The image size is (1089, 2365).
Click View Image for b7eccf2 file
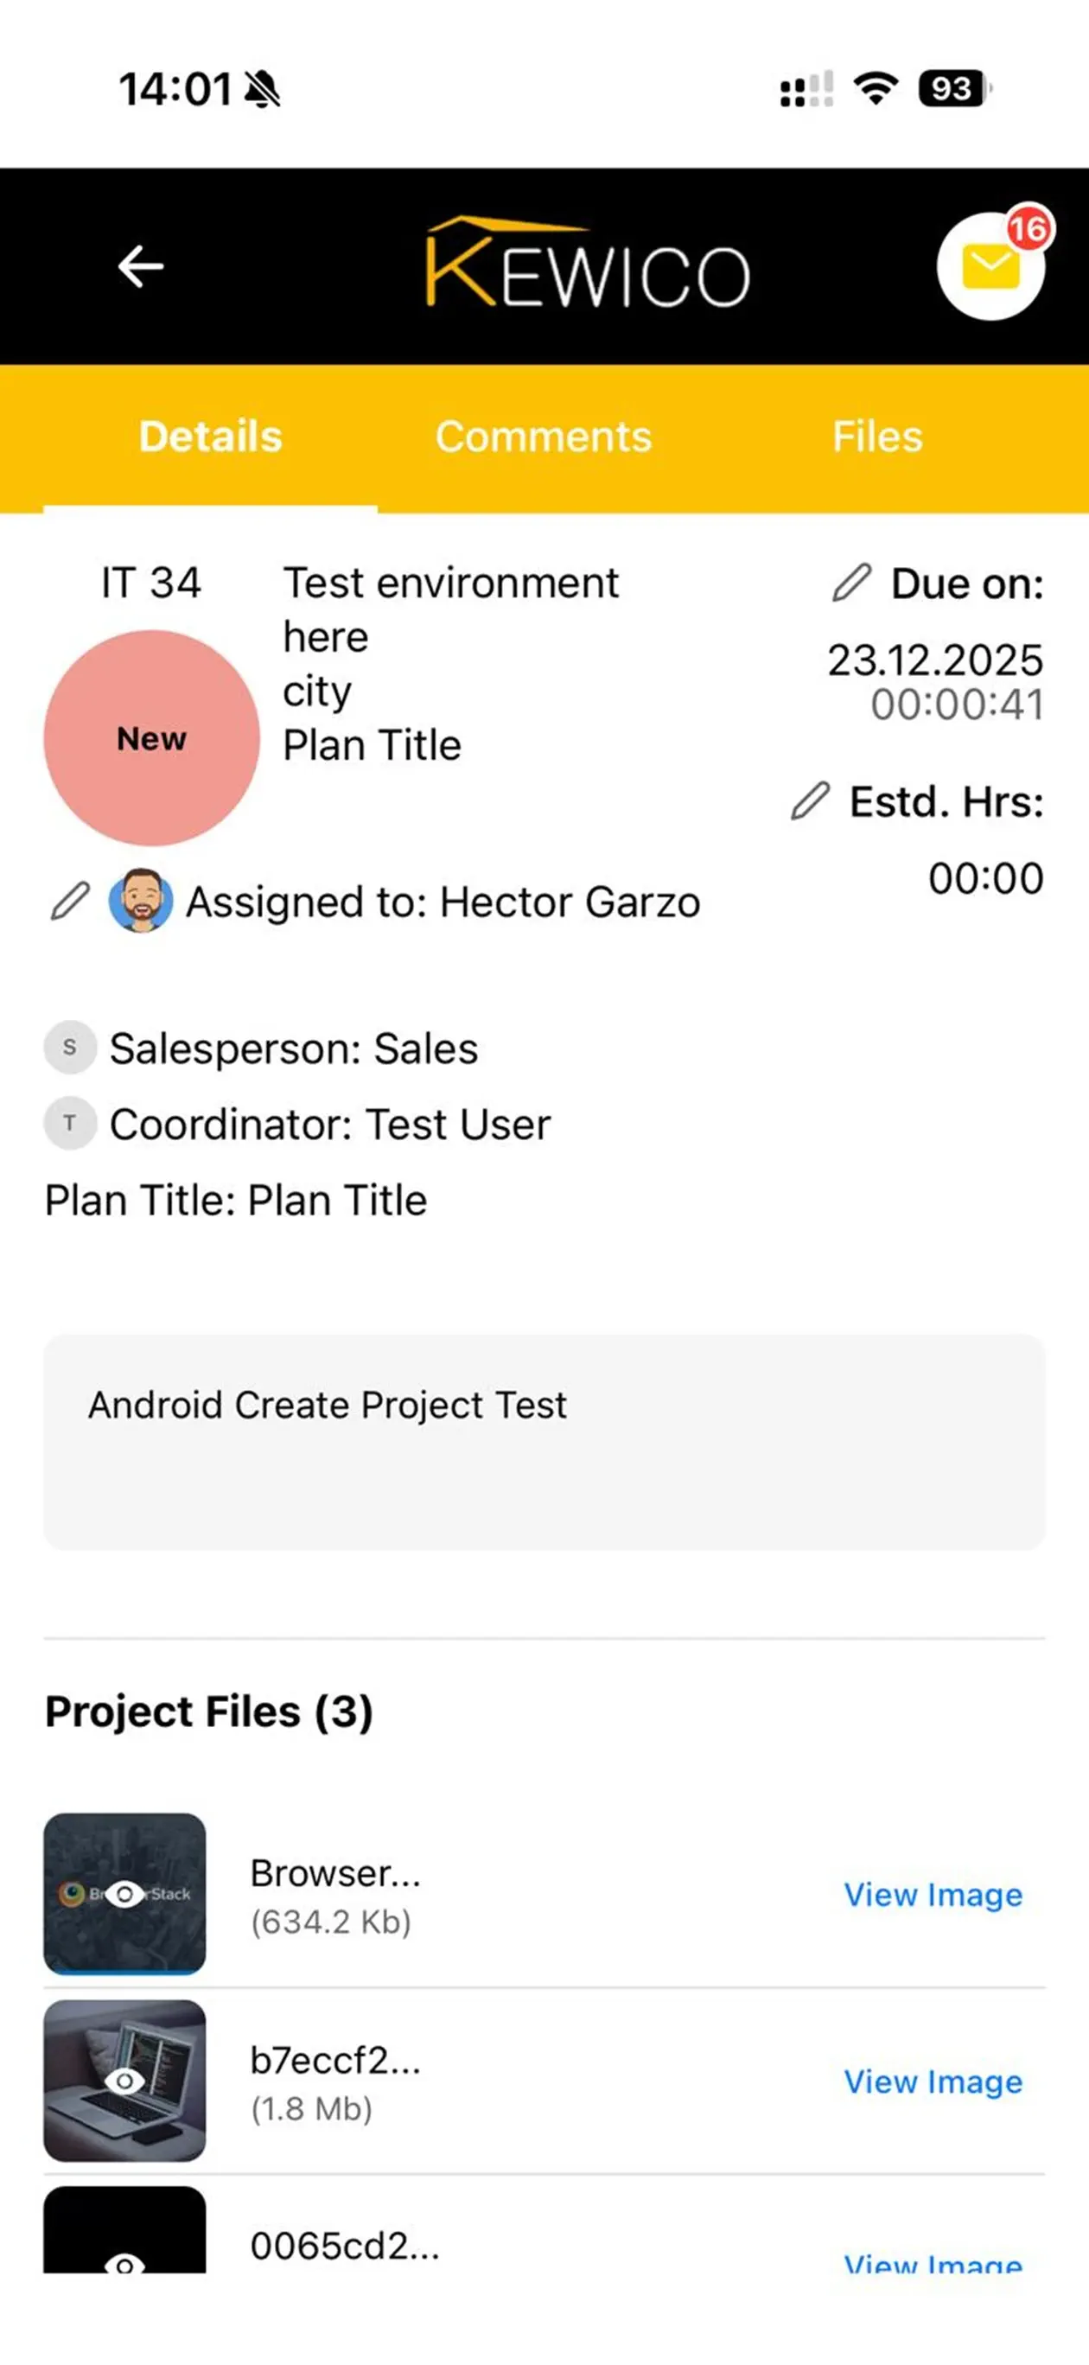tap(933, 2081)
